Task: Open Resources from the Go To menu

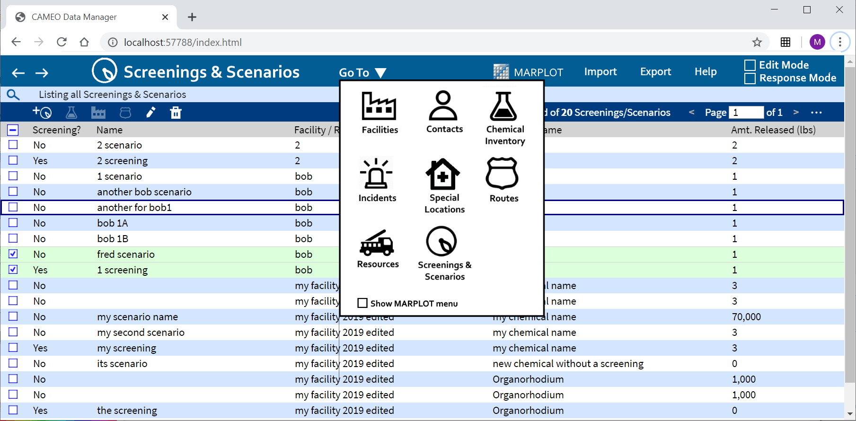Action: [x=378, y=249]
